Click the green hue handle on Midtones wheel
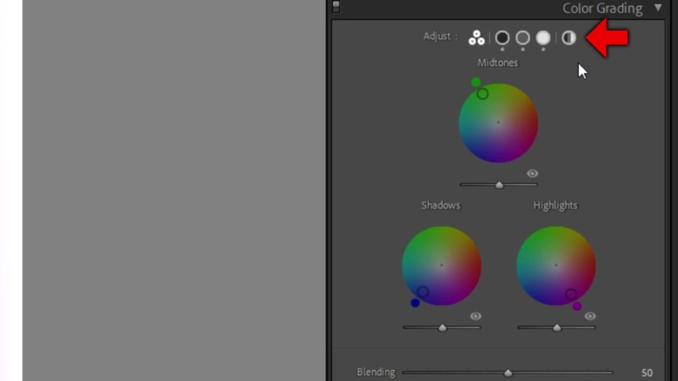The width and height of the screenshot is (678, 381). click(475, 81)
